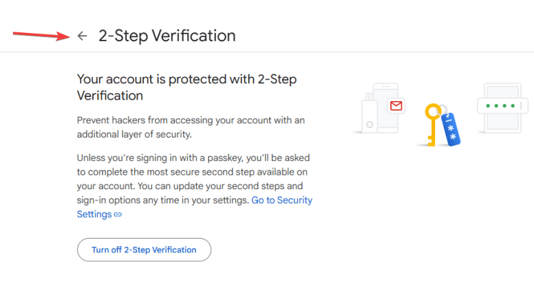Image resolution: width=534 pixels, height=295 pixels.
Task: Click the key ring on the yellow key
Action: coord(443,109)
